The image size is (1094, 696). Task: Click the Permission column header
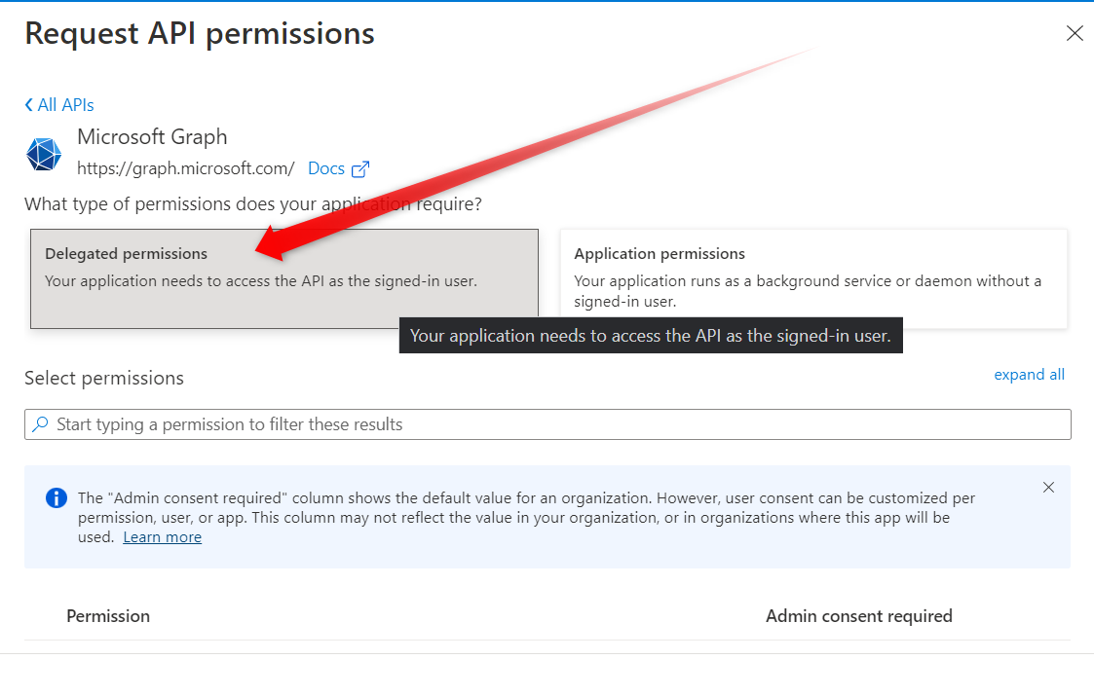(108, 616)
